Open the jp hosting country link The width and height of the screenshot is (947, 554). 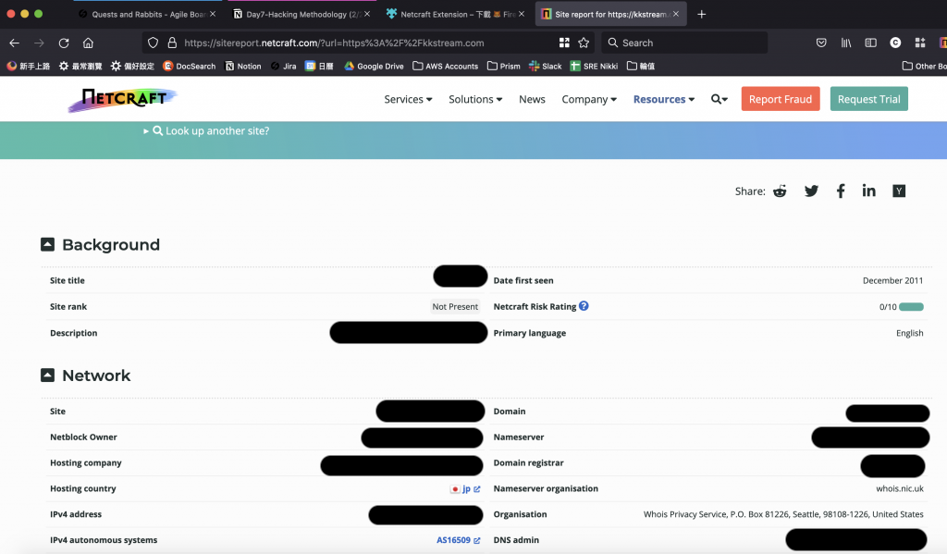point(466,488)
